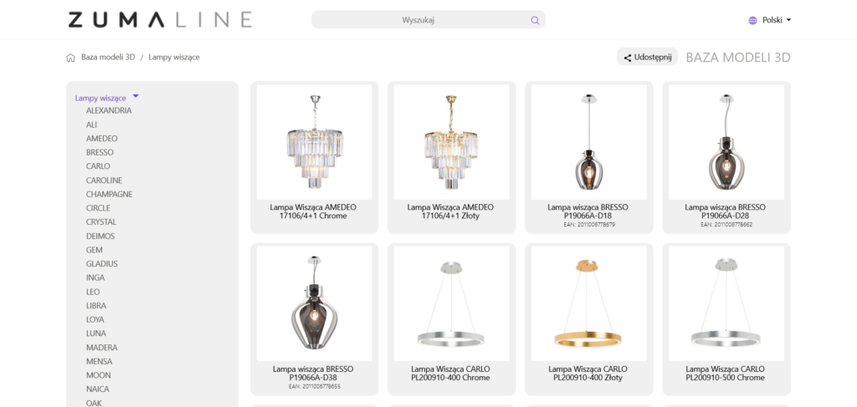Open the CARLO PL200910-400 Złoty ring lamp
857x407 pixels.
(x=588, y=303)
